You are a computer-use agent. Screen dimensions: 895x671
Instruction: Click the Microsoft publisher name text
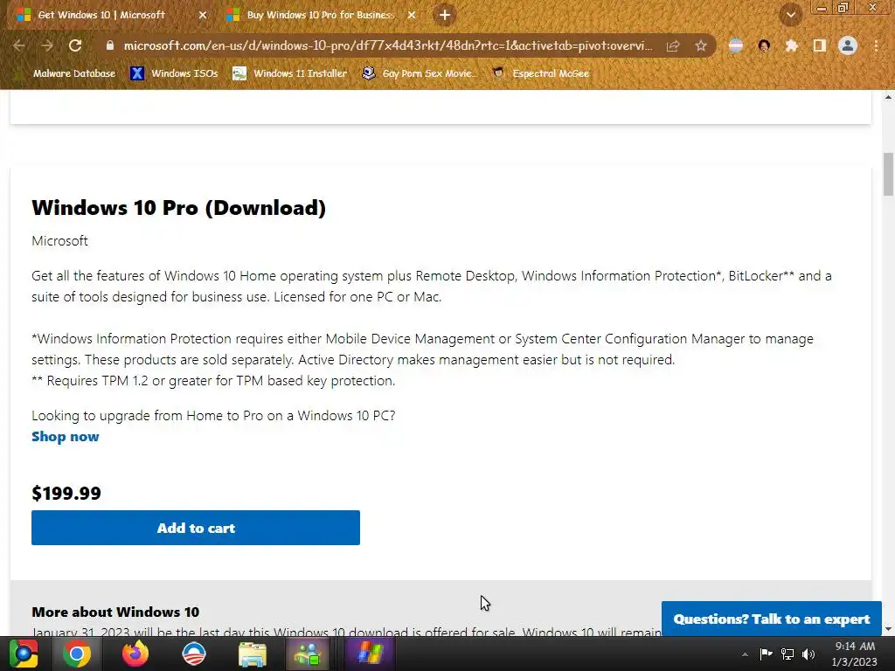coord(60,241)
